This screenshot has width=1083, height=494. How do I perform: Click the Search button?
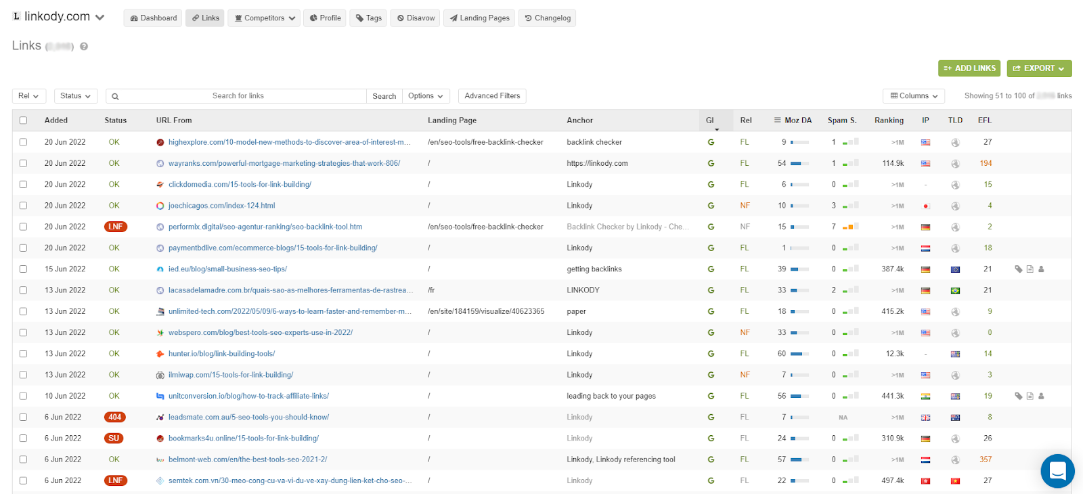click(384, 96)
